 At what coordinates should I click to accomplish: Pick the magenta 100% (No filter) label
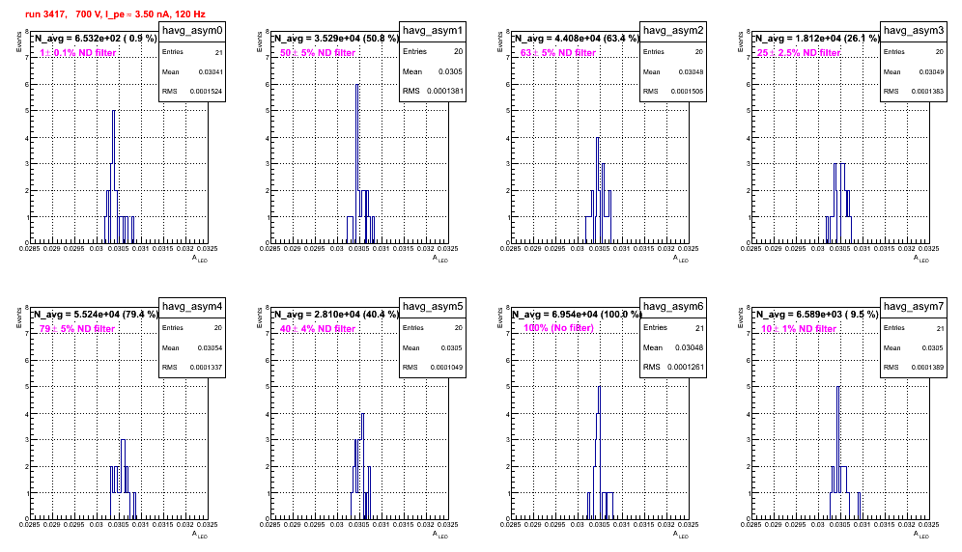point(558,328)
